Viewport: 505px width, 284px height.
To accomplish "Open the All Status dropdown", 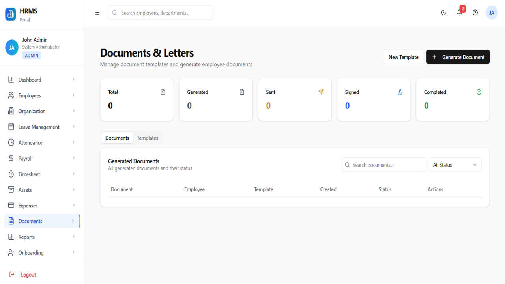I will click(455, 165).
